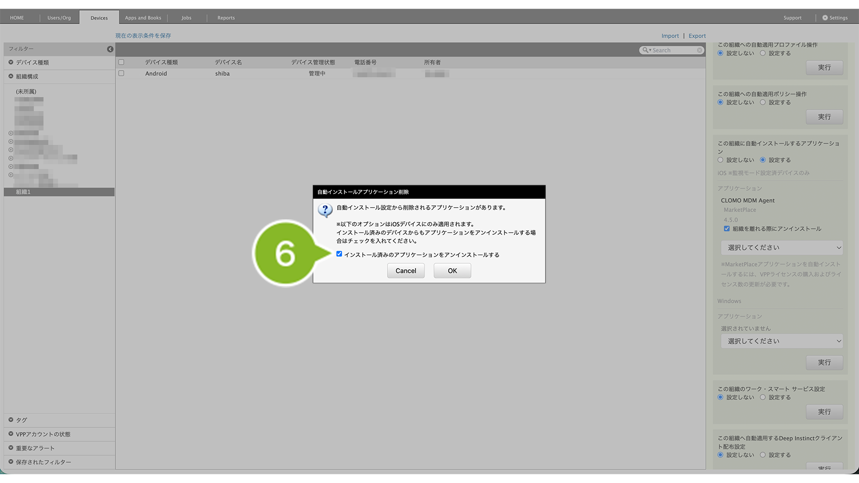This screenshot has width=859, height=483.
Task: Select 組織1 in the organization tree
Action: click(x=23, y=192)
